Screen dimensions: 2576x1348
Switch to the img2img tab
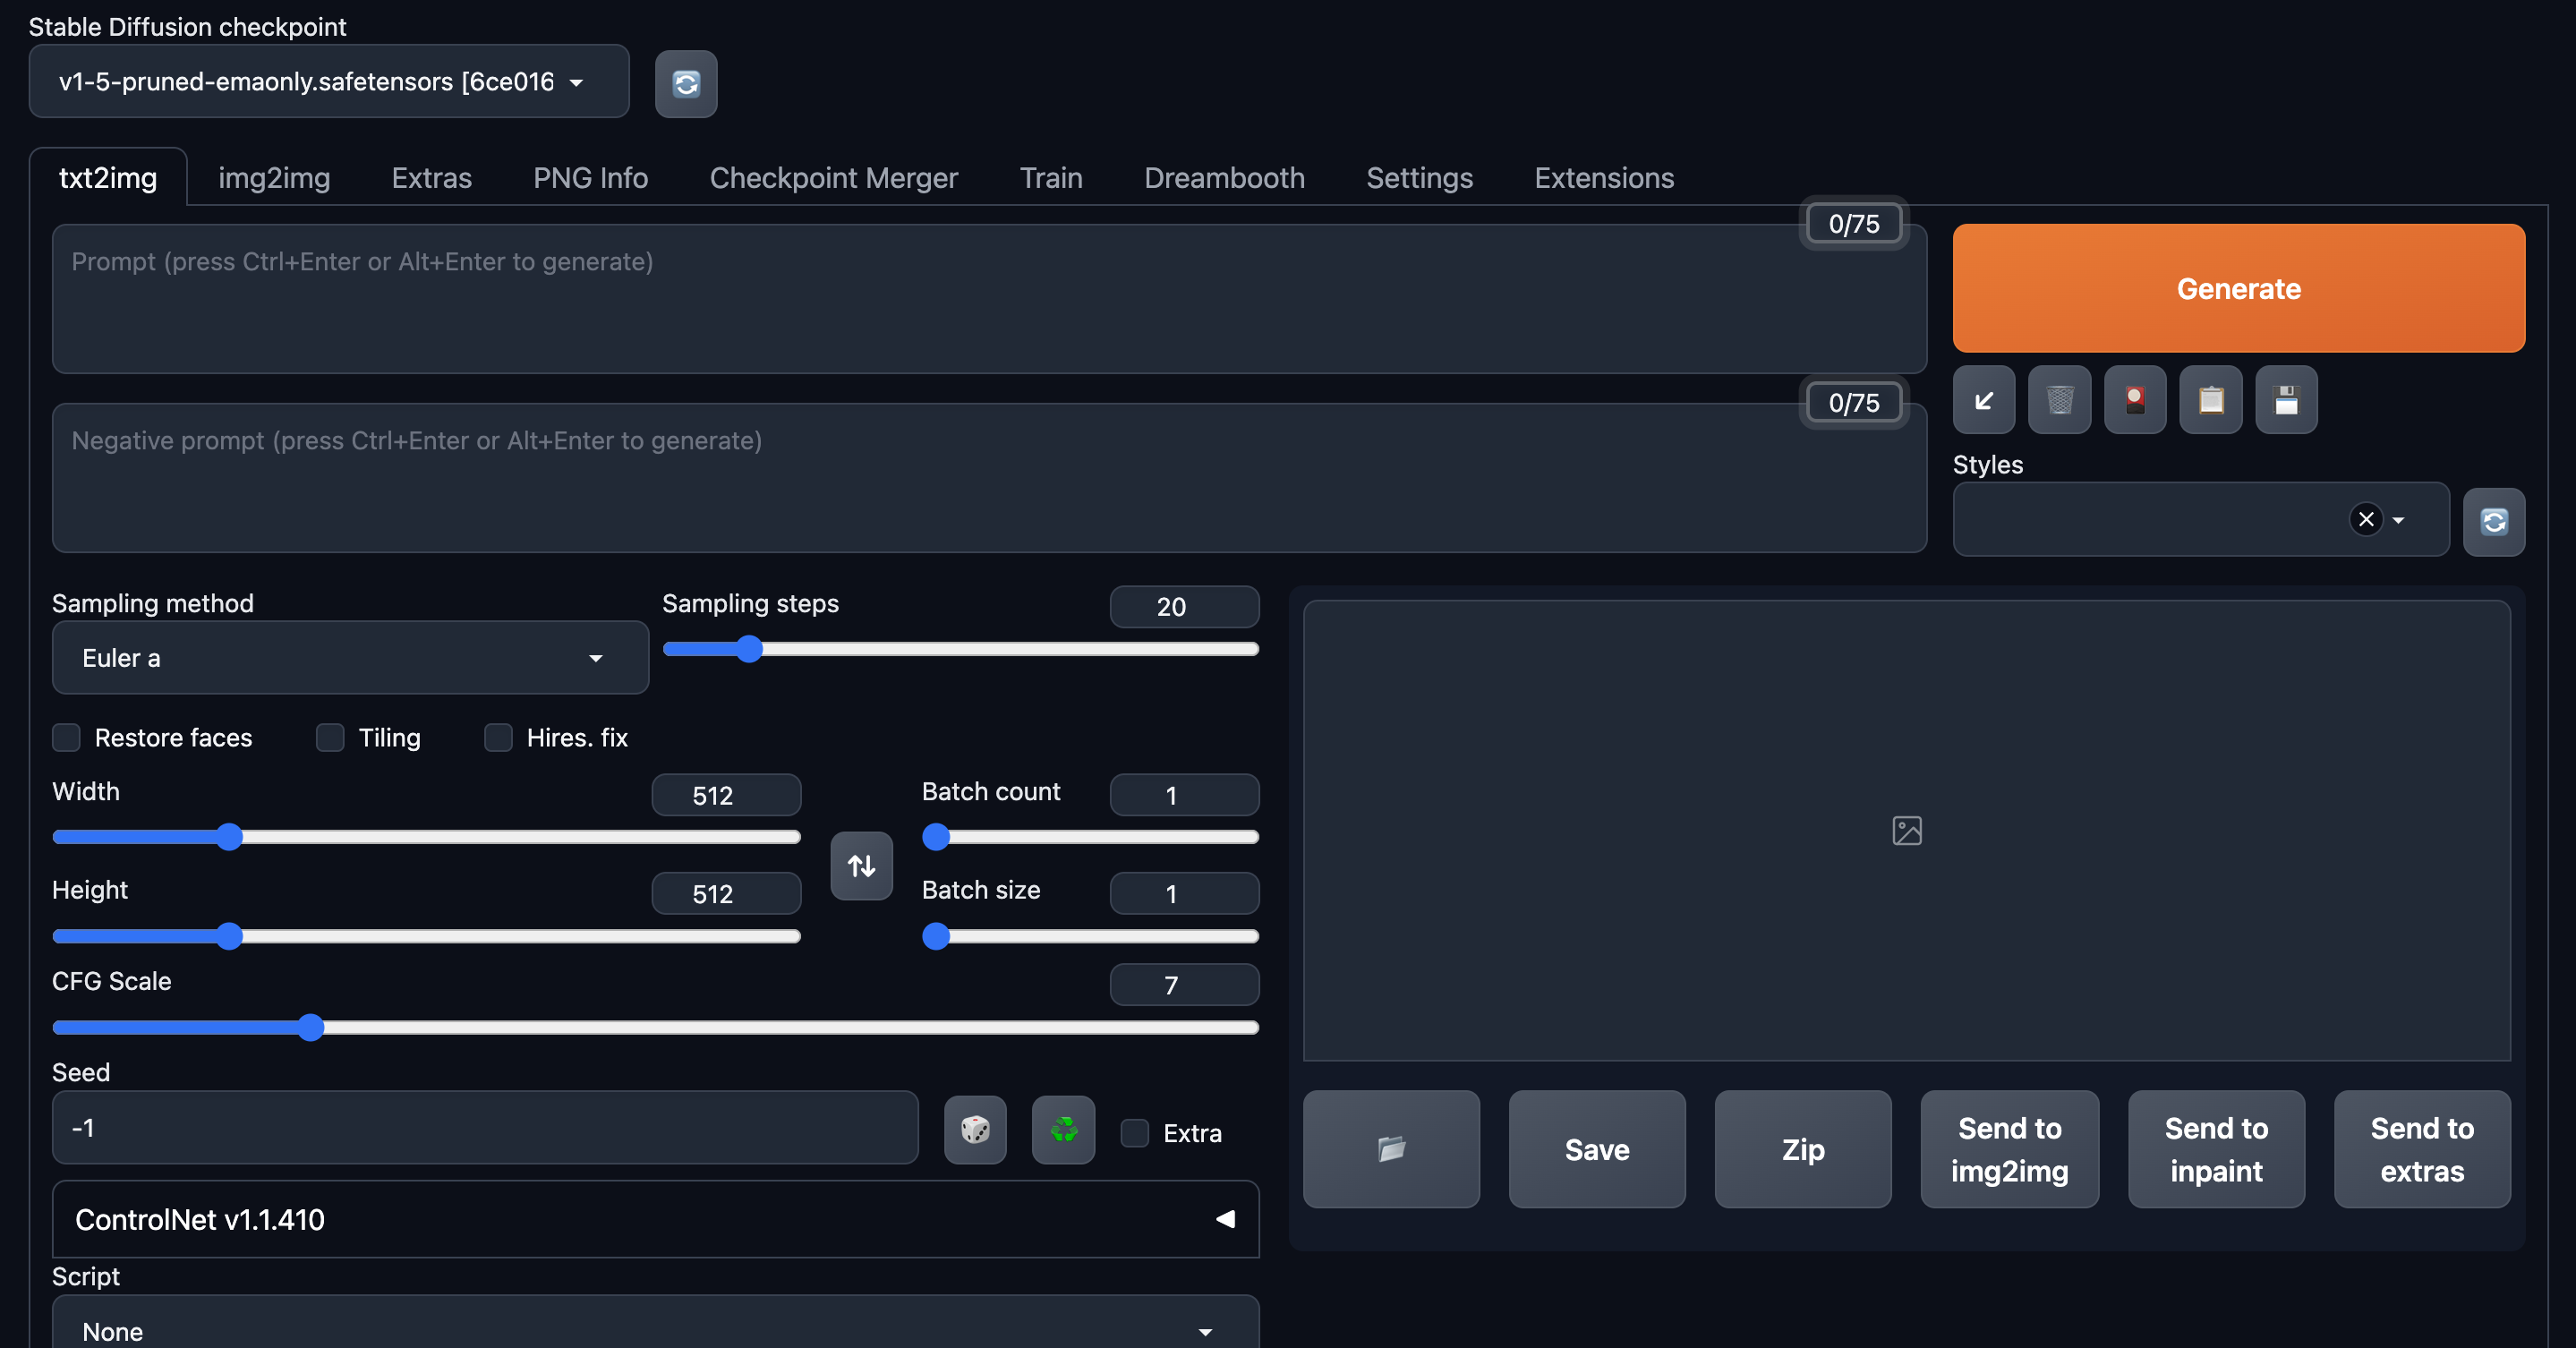pyautogui.click(x=274, y=178)
